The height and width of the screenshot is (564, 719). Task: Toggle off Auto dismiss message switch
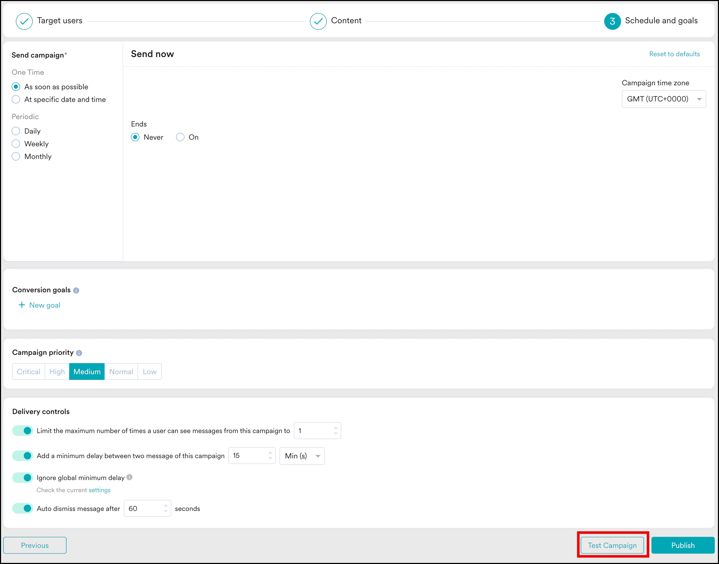click(23, 508)
